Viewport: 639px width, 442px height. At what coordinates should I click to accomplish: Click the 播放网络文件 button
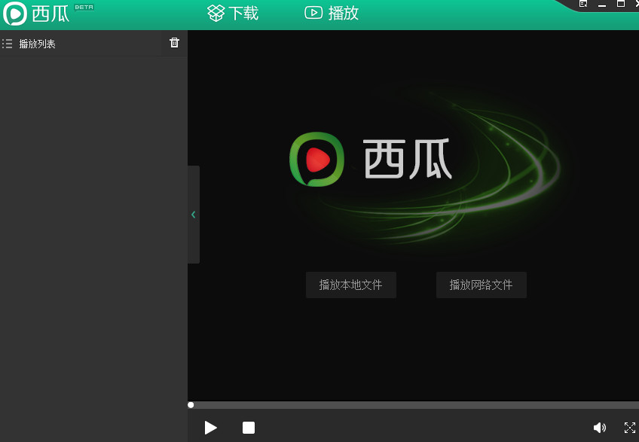(482, 285)
